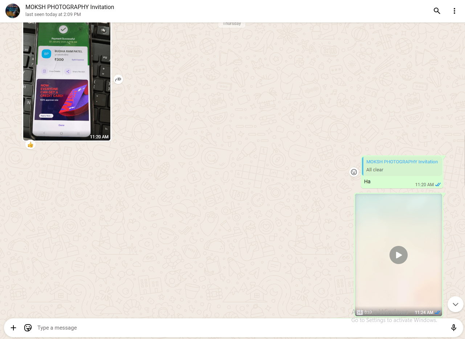Play the 0:17 video message

pos(398,255)
